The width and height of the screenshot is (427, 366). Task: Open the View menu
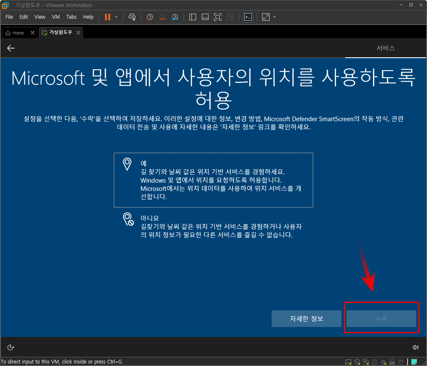(40, 17)
